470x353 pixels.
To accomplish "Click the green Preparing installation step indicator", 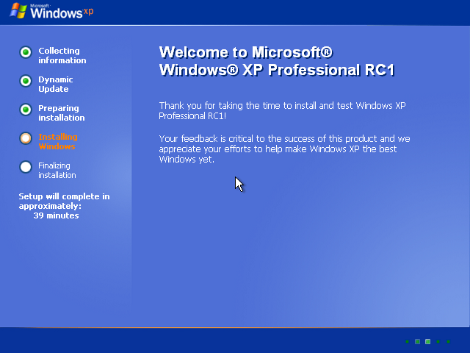I will coord(26,110).
